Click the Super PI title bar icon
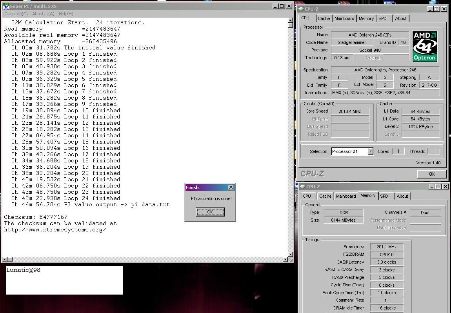 6,6
